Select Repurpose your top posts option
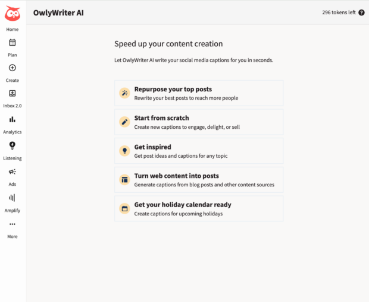369x302 pixels. click(x=199, y=93)
